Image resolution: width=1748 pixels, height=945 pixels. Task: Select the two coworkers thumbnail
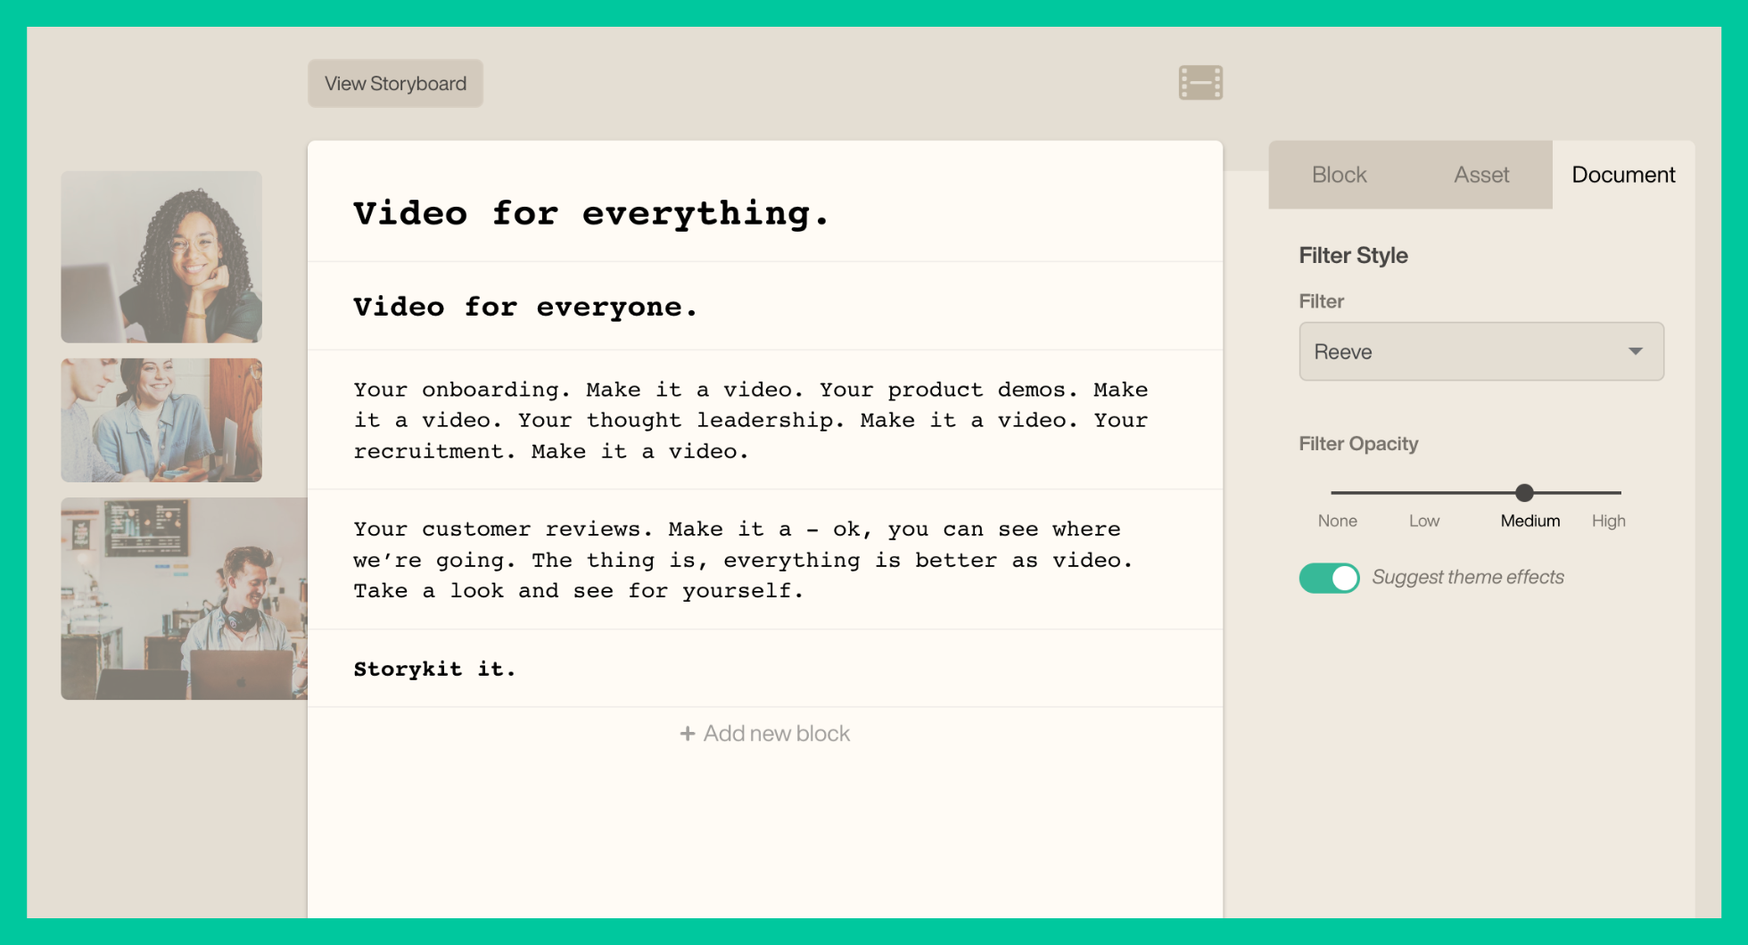click(161, 420)
